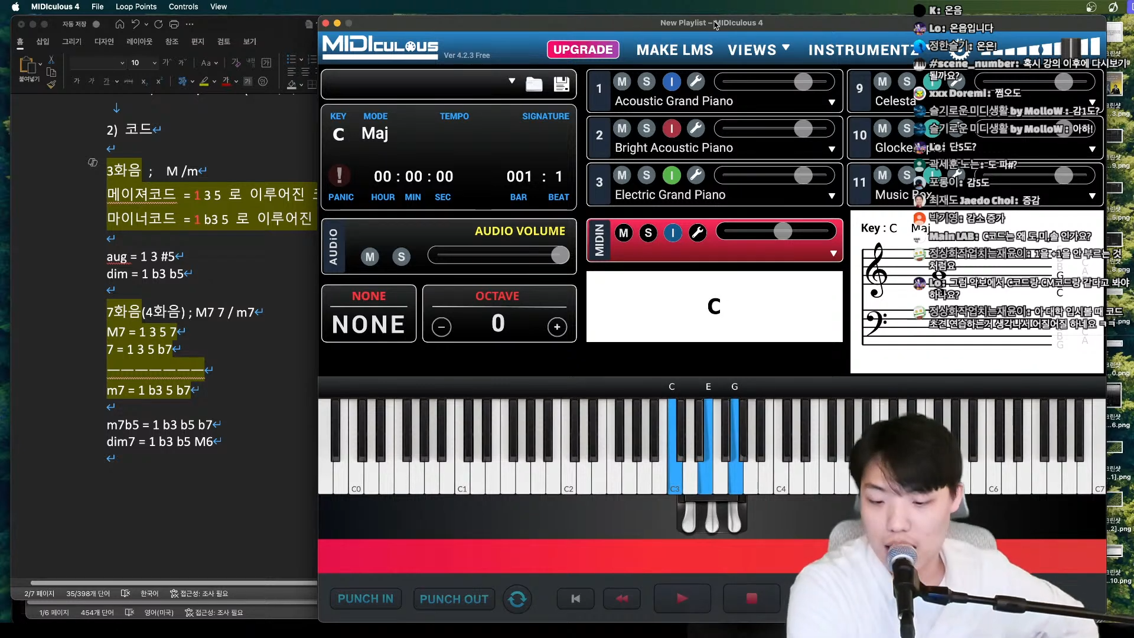Mute the Bright Acoustic Piano channel
Screen dimensions: 1134x638
[x=622, y=128]
